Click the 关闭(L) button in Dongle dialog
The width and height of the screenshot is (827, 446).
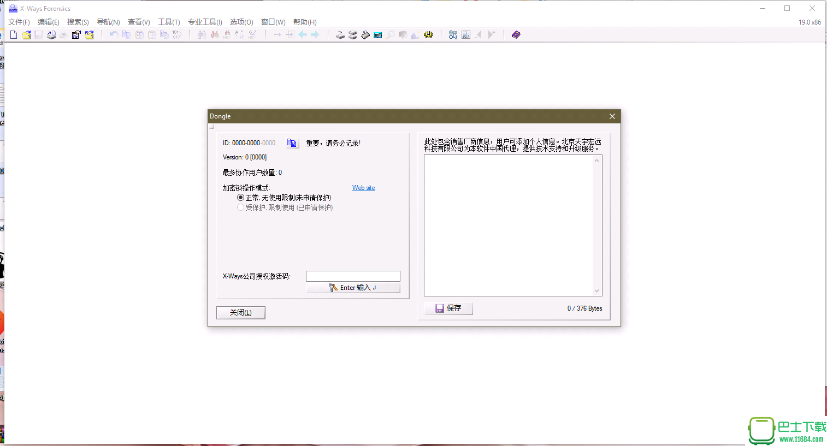[x=241, y=312]
